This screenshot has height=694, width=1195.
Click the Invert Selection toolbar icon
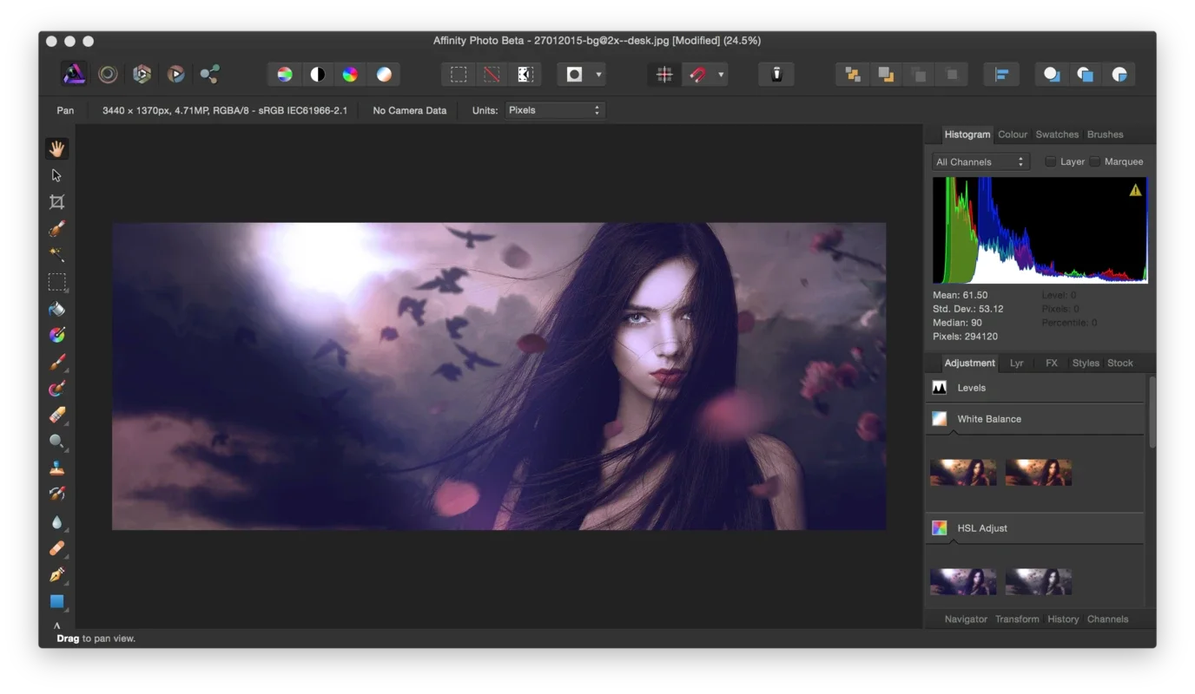click(x=525, y=75)
